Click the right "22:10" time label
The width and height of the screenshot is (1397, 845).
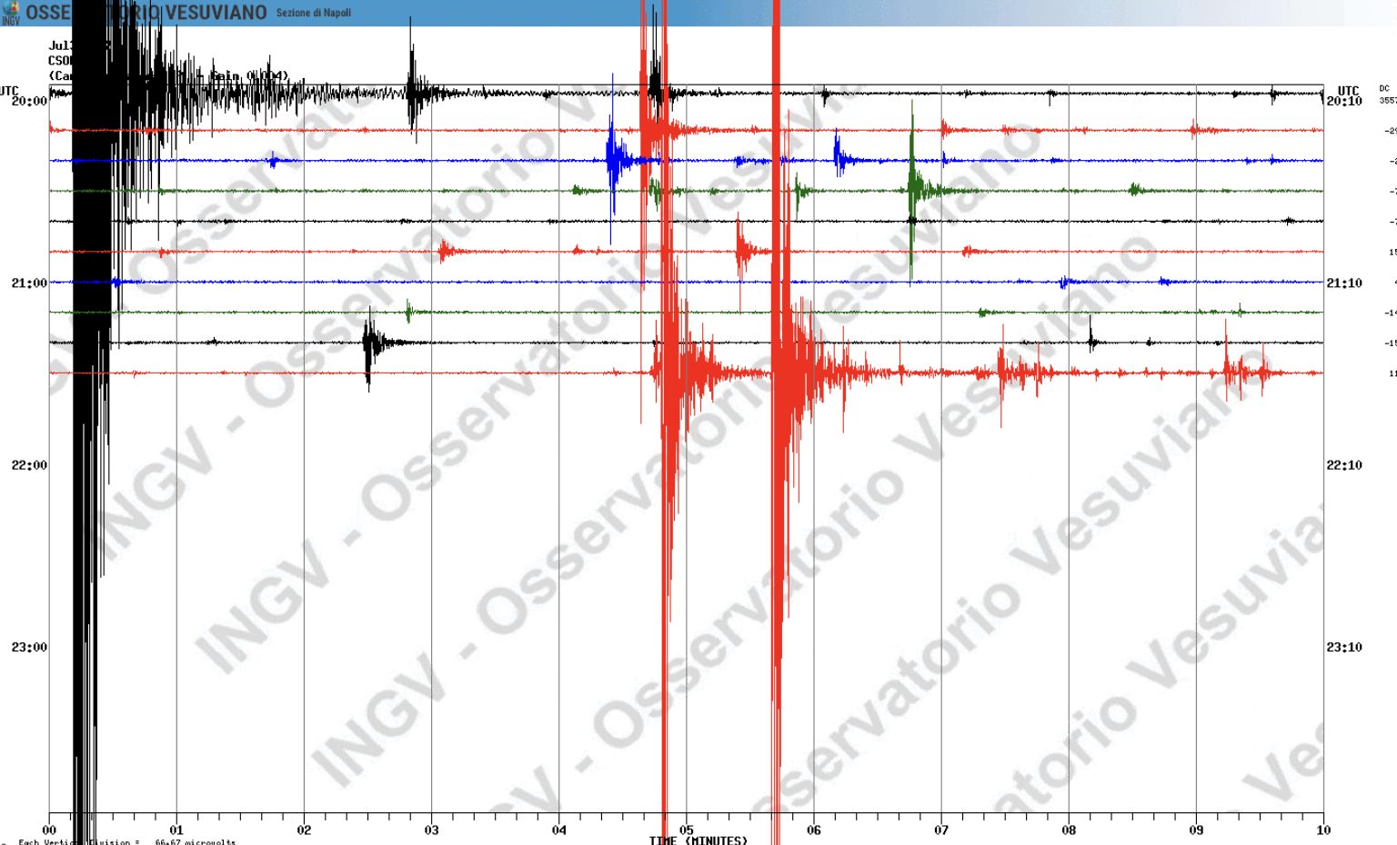[1344, 465]
